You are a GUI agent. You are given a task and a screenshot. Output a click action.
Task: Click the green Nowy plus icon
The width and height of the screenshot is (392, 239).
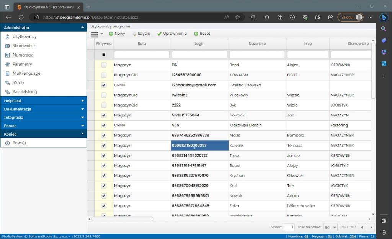tap(111, 34)
